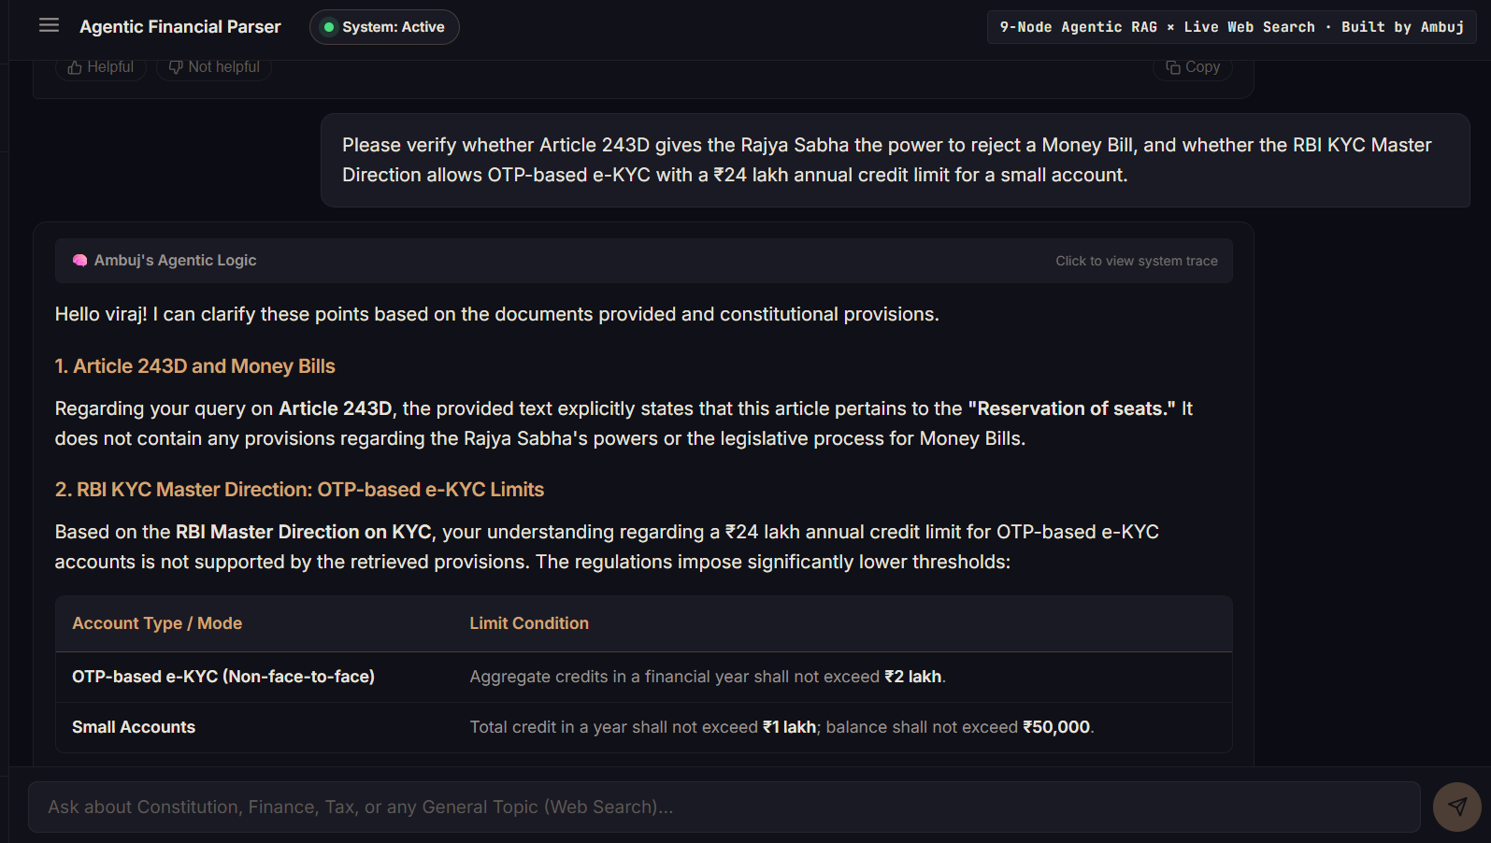The image size is (1491, 843).
Task: Click the System: Active status badge
Action: pos(384,27)
